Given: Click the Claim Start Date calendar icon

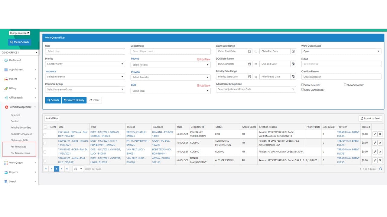Looking at the screenshot, I should (249, 51).
